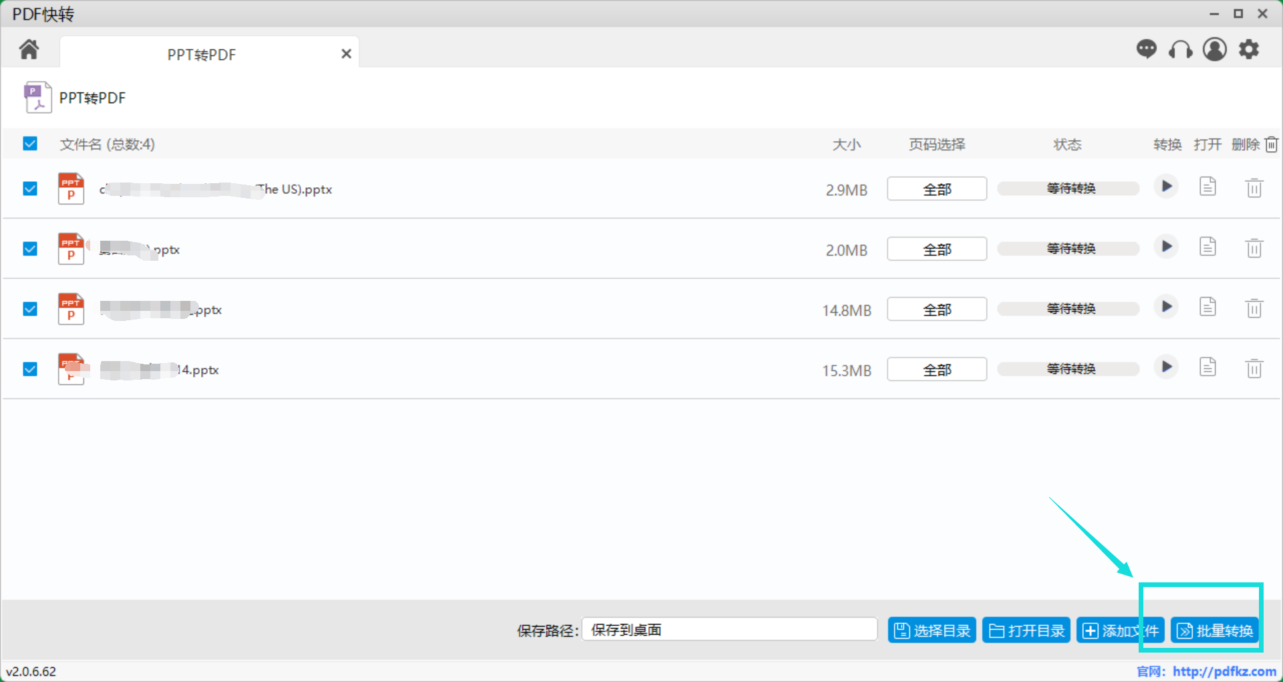Go to the home screen icon

(29, 49)
